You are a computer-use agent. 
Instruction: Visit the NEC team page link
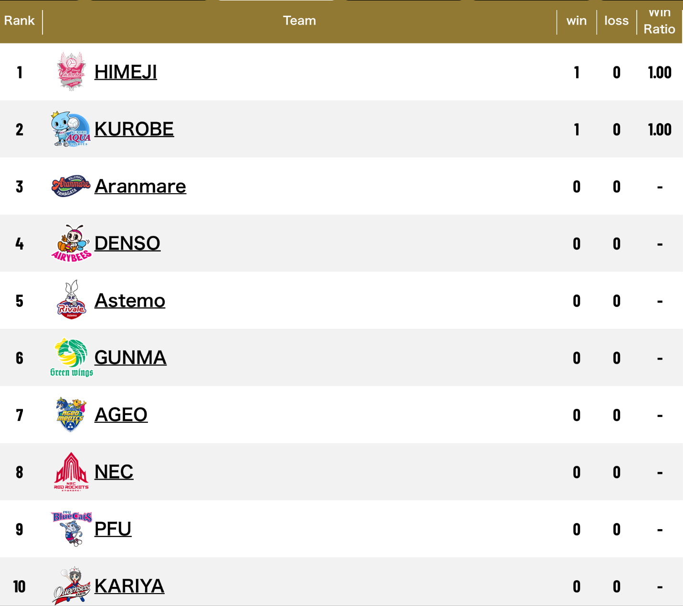click(x=114, y=472)
